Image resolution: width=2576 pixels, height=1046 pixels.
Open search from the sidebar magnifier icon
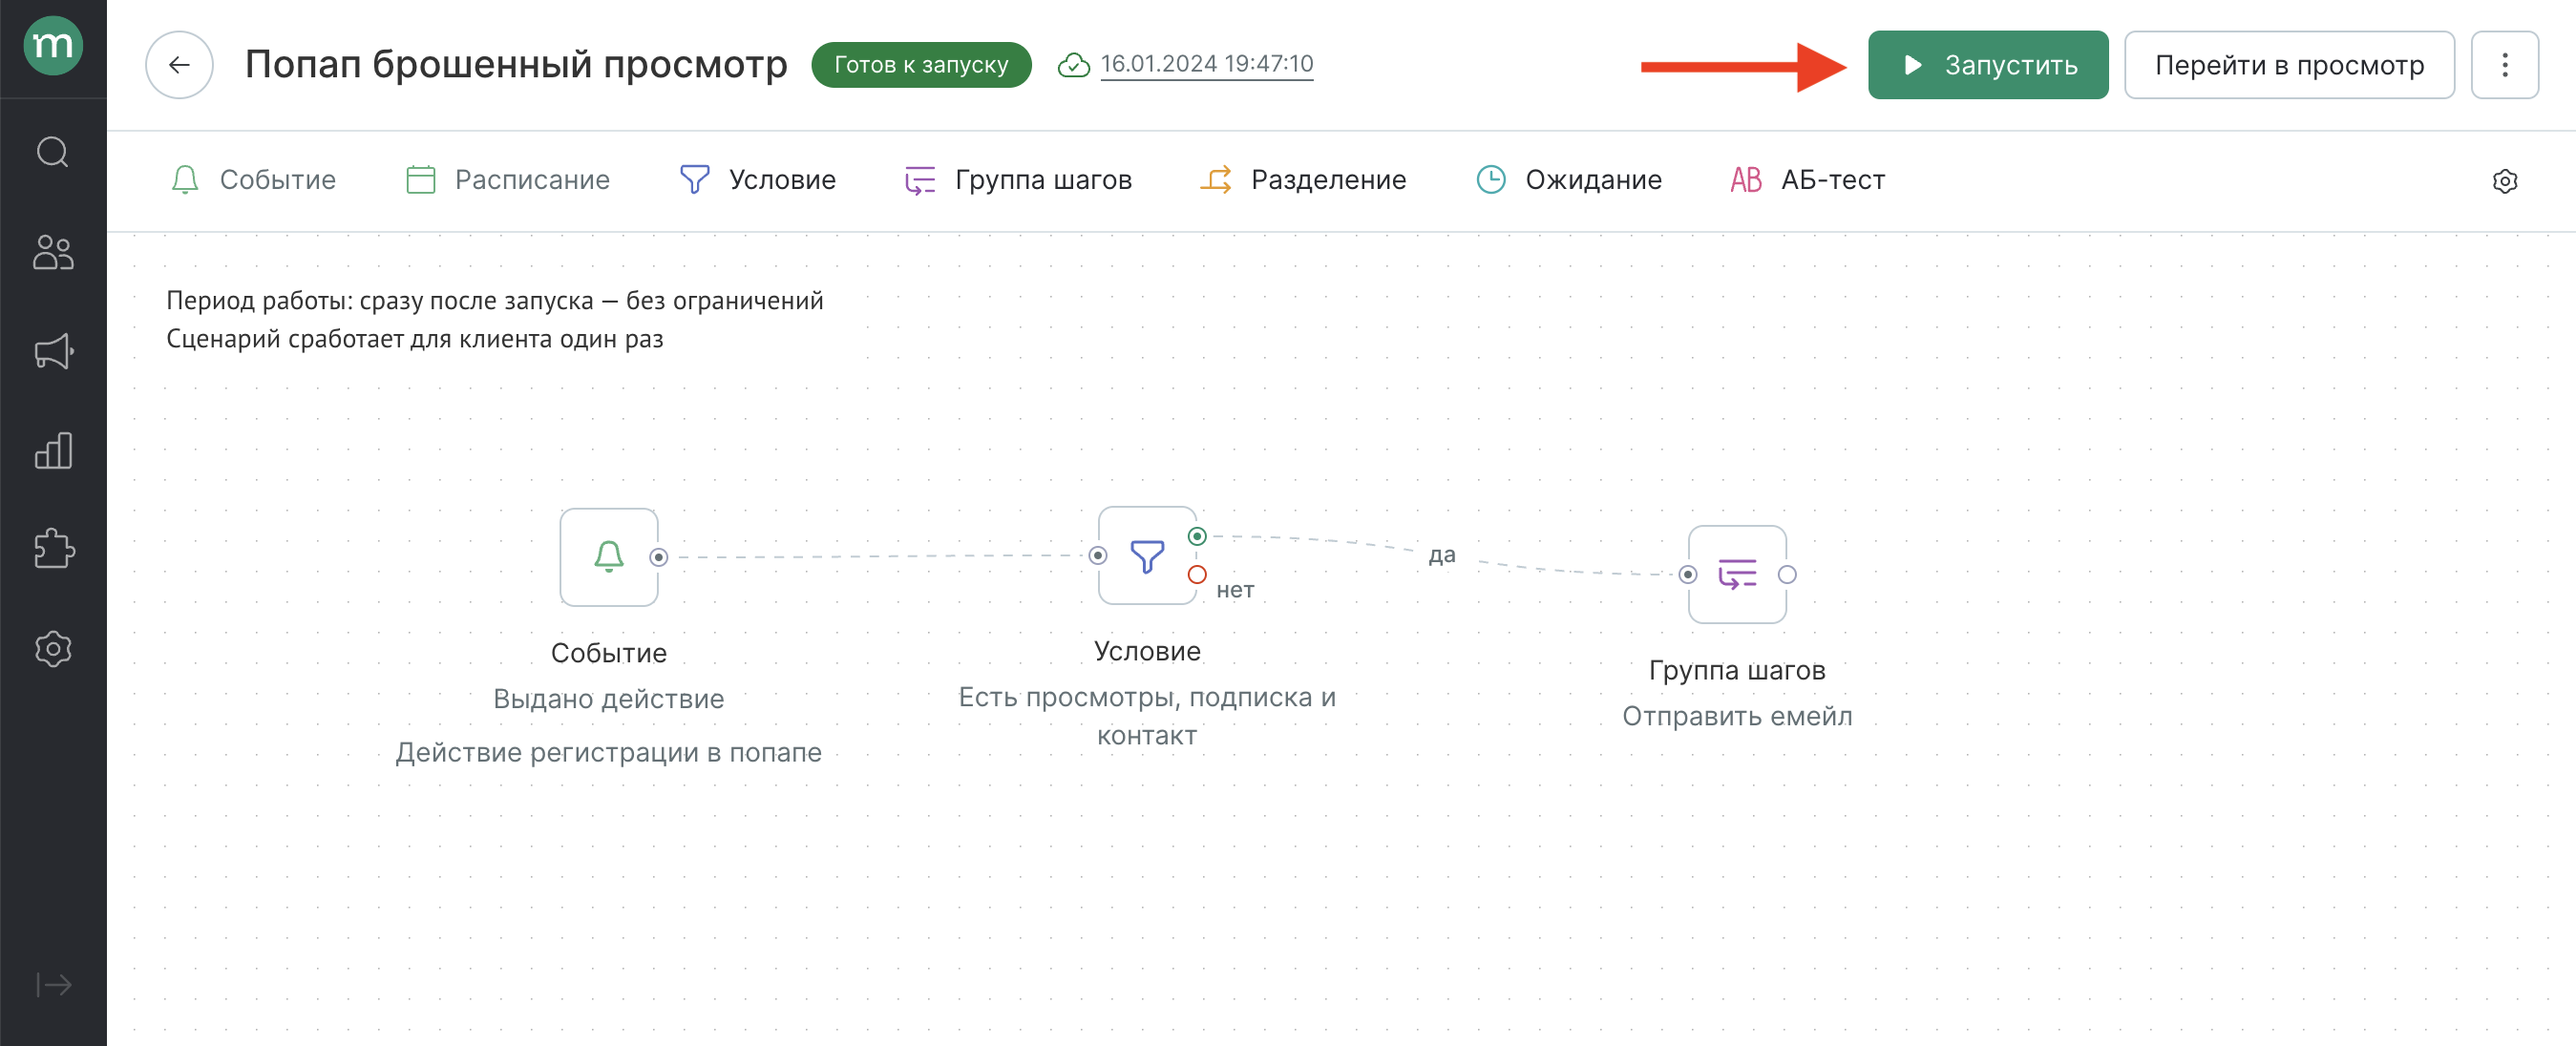point(53,152)
